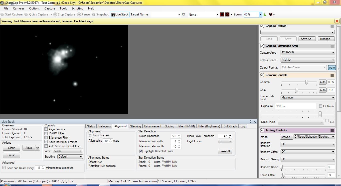
Task: Open the Cameras menu
Action: point(19,8)
